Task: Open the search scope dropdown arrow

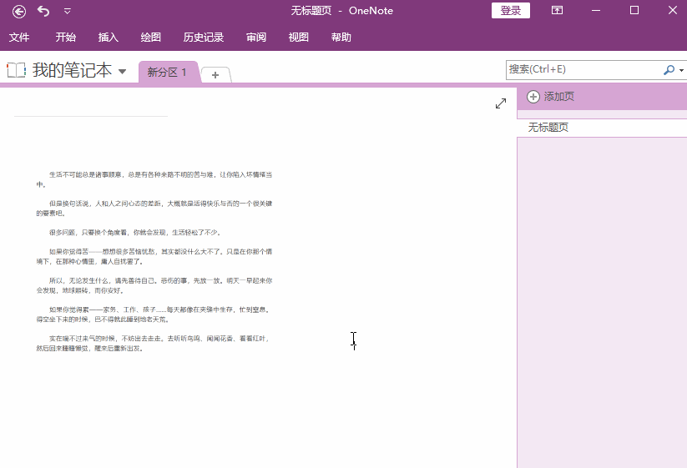Action: (681, 70)
